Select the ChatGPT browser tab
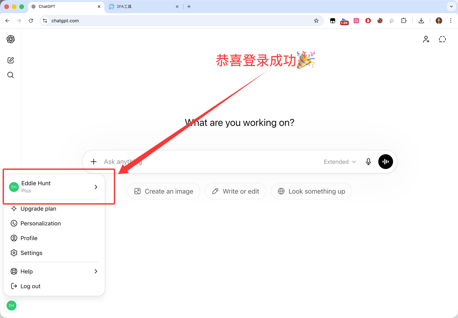This screenshot has width=458, height=318. coord(66,6)
